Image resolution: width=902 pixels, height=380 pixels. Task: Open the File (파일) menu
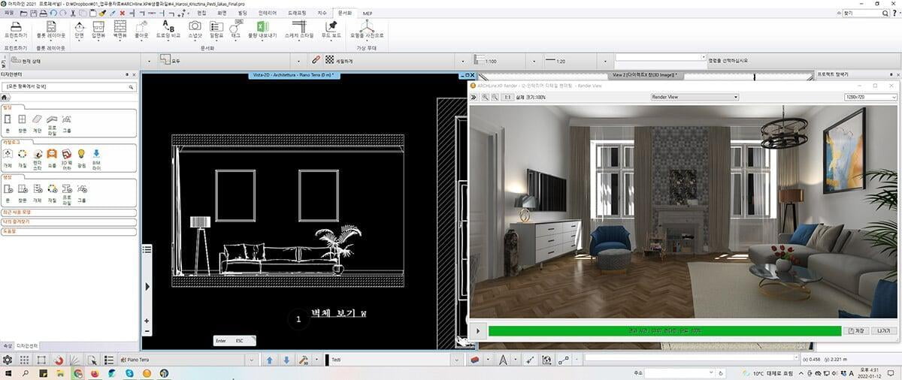click(8, 14)
